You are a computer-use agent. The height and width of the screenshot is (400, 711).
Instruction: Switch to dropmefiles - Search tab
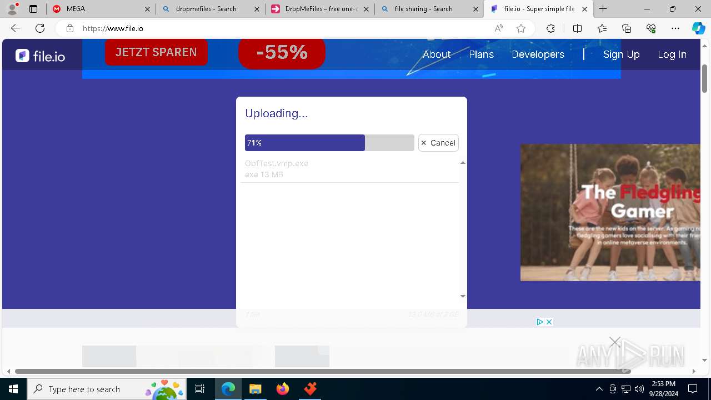click(210, 9)
